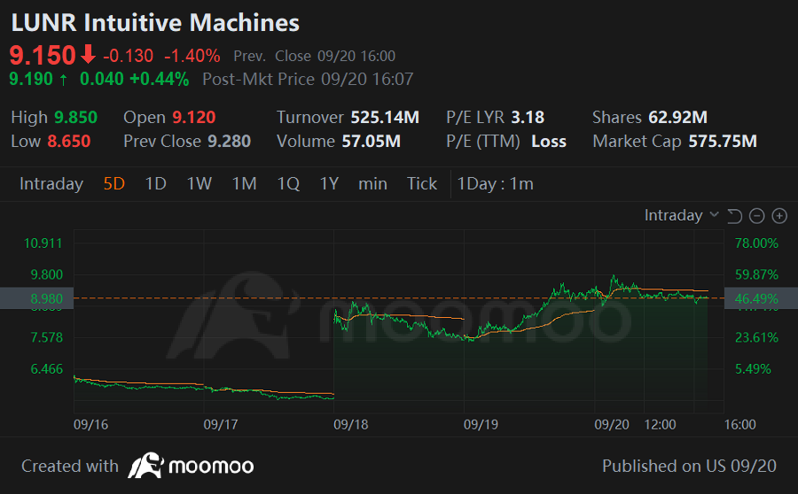Click the 12:00 time label on axis

660,424
